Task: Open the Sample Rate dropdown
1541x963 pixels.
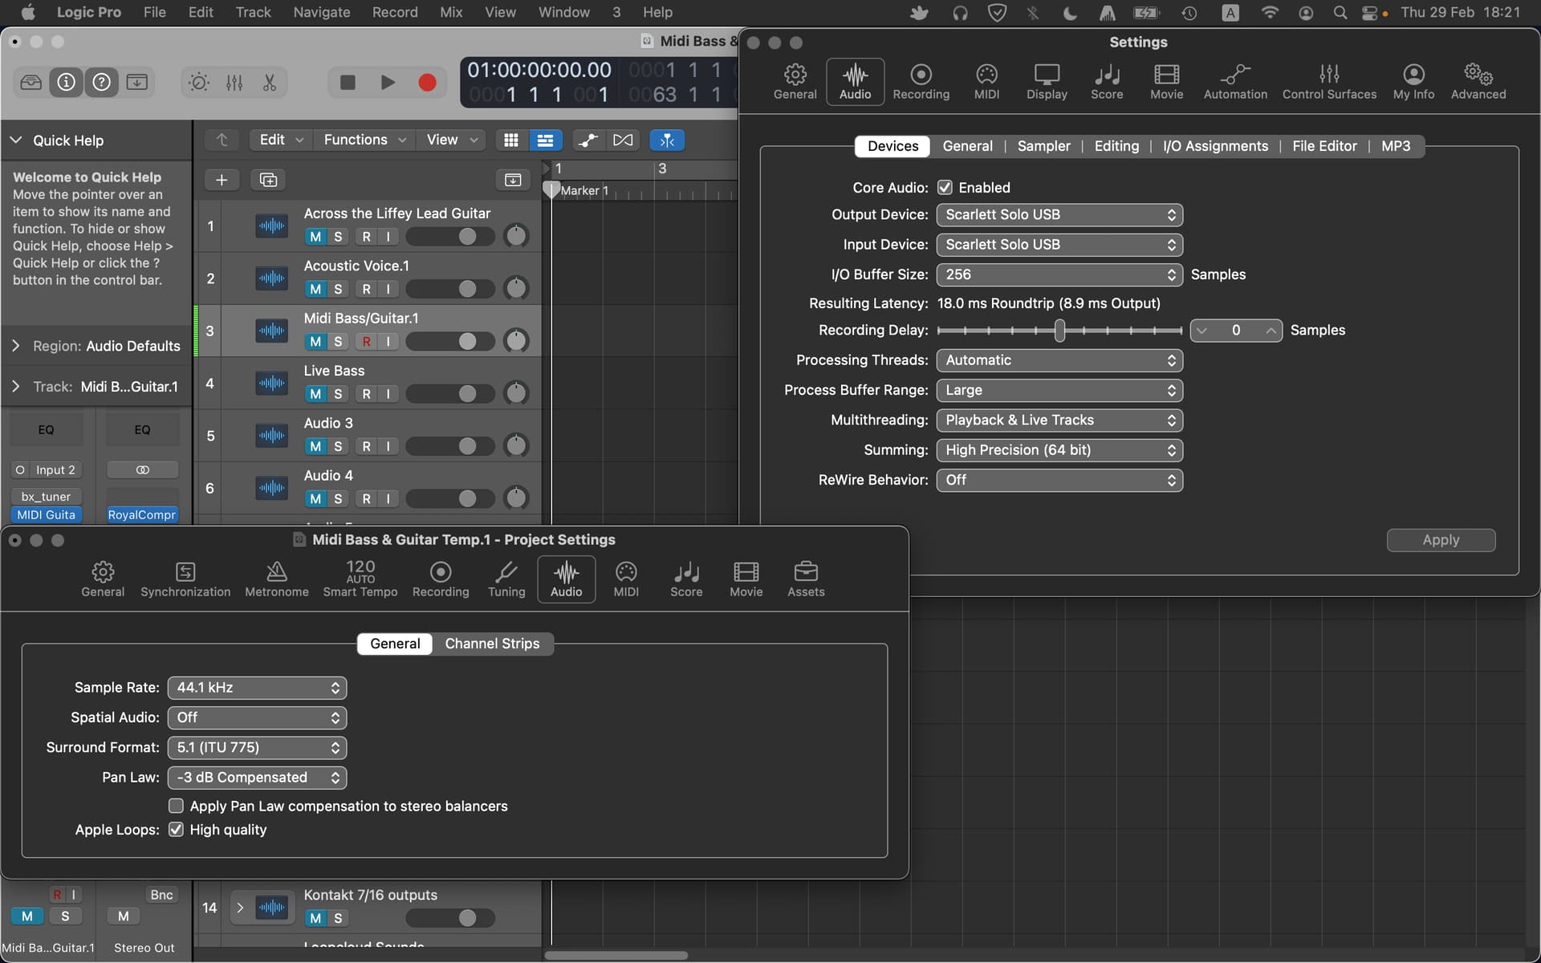Action: click(257, 688)
